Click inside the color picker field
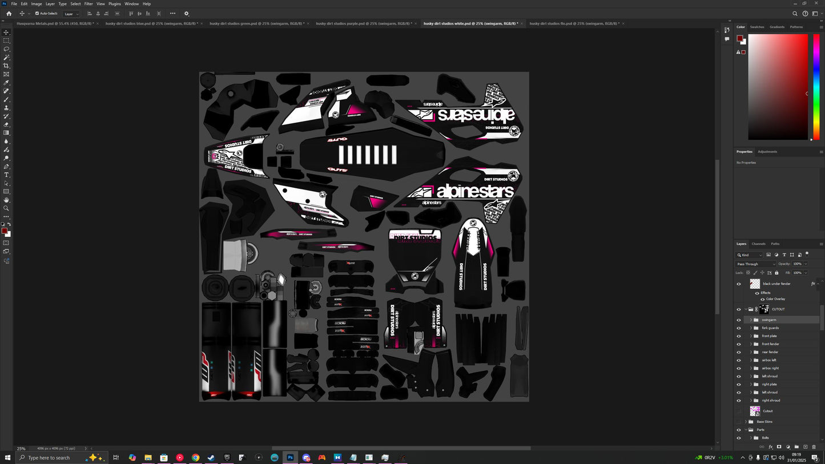 coord(778,87)
